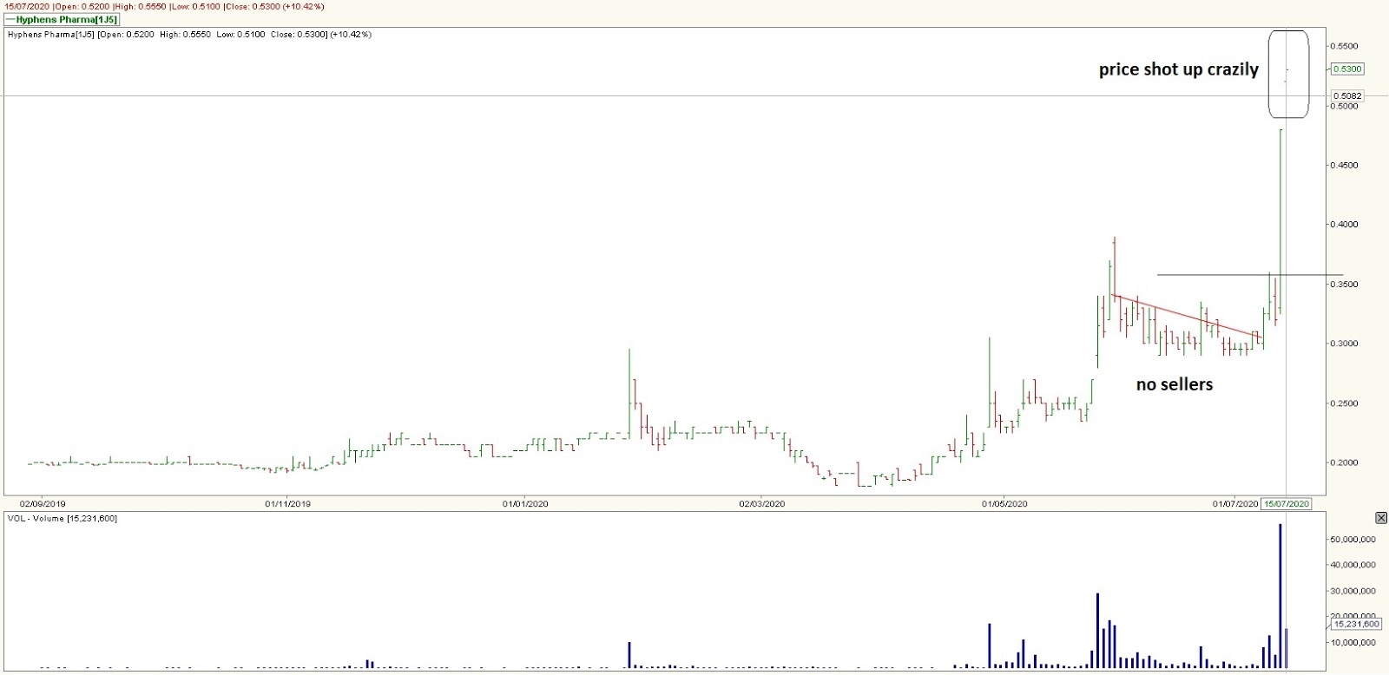Click the 02/09/2019 date axis label
Viewport: 1389px width, 675px height.
click(x=43, y=503)
